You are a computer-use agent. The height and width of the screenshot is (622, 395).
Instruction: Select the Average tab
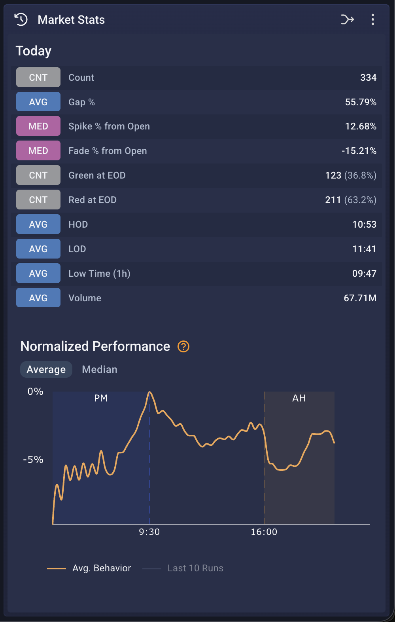point(46,369)
